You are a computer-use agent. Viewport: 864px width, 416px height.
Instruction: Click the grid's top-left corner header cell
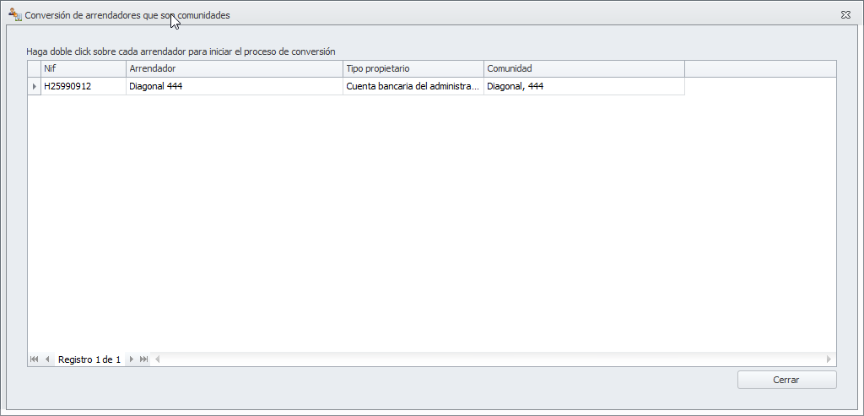[35, 68]
